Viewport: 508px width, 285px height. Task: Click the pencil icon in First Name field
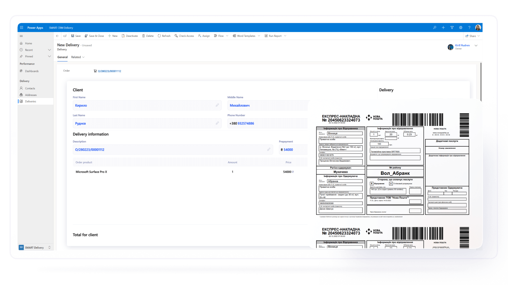point(217,105)
